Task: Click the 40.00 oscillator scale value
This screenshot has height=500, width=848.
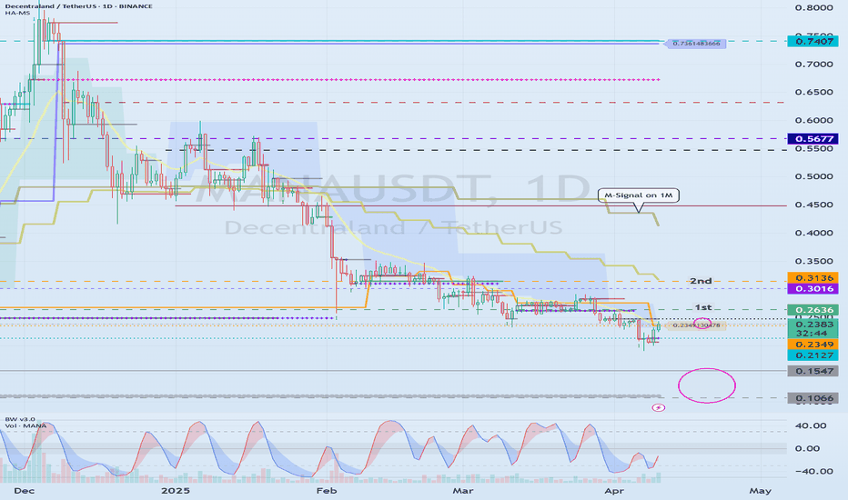Action: [x=812, y=425]
